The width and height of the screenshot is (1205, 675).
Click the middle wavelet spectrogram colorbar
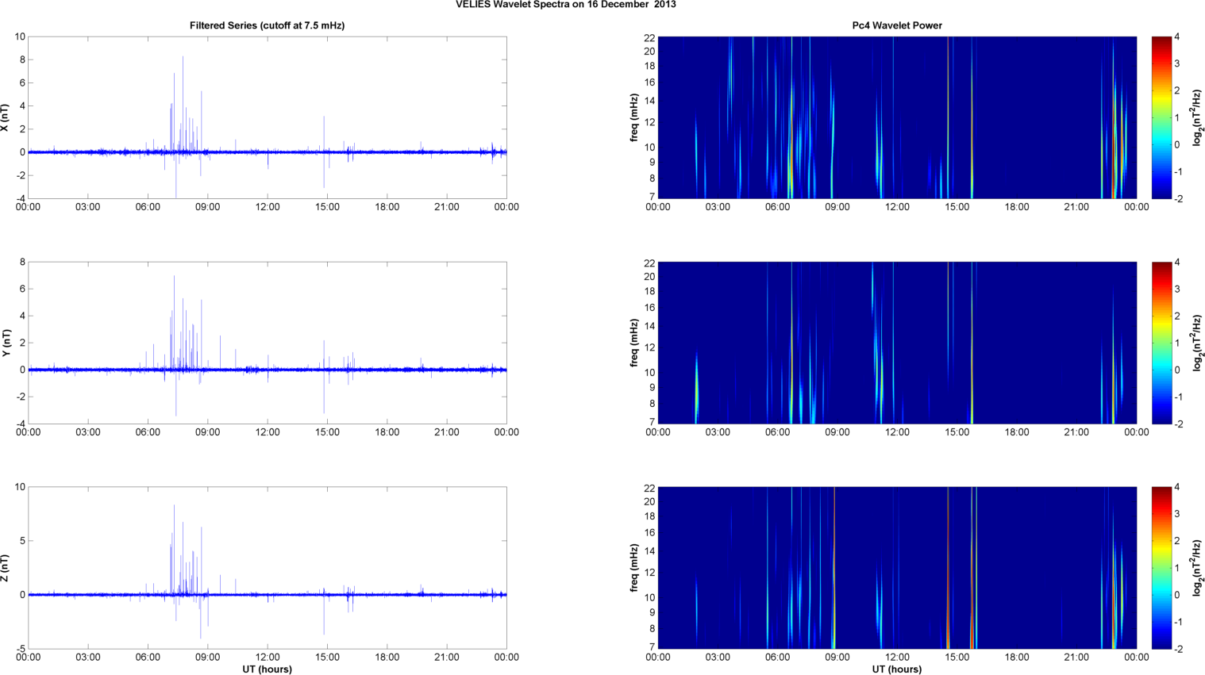click(x=1161, y=343)
